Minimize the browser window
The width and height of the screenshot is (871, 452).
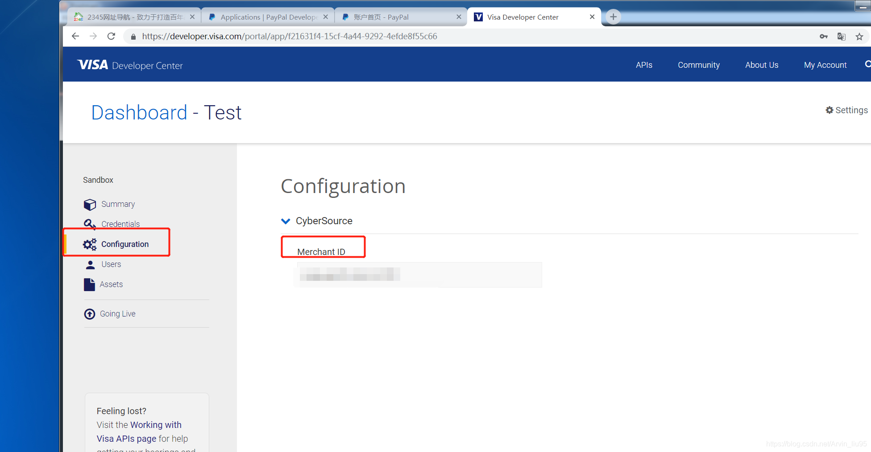[863, 6]
